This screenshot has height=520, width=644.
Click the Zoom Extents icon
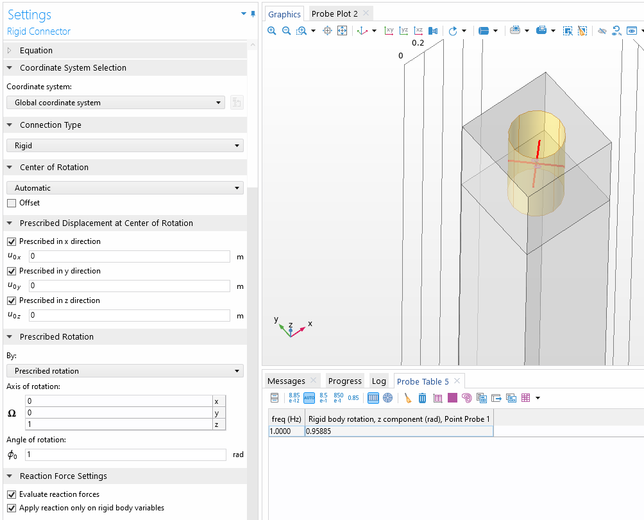tap(342, 31)
